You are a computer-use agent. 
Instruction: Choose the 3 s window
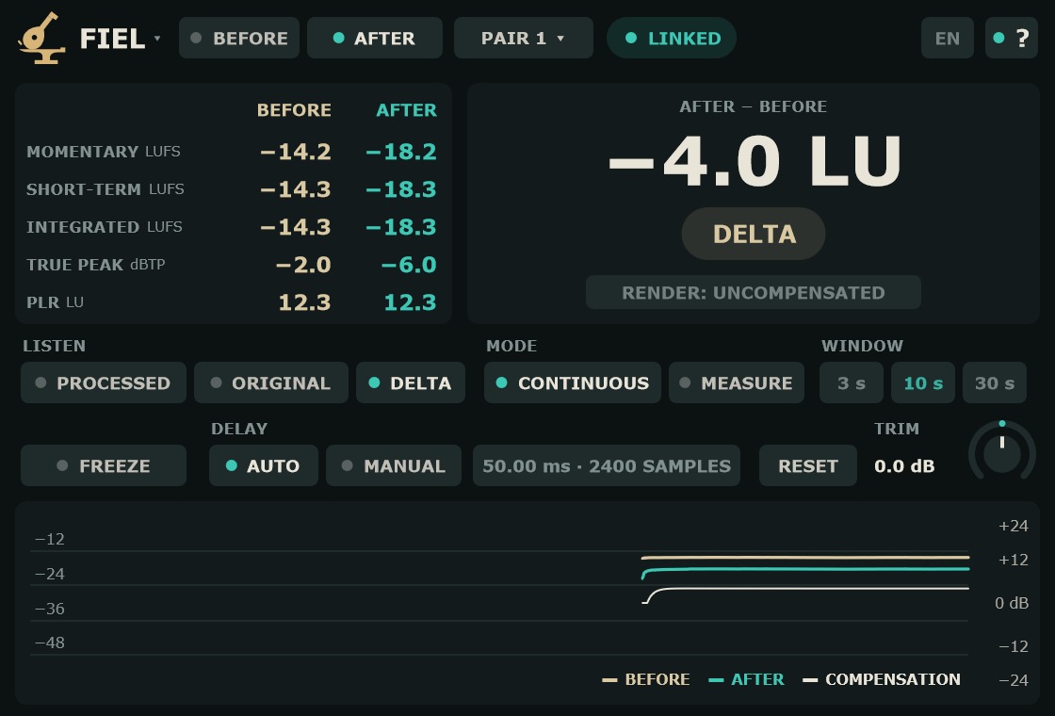[852, 382]
